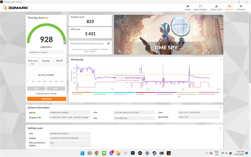This screenshot has width=251, height=157.
Task: Show hidden system tray icons chevron
Action: [207, 153]
